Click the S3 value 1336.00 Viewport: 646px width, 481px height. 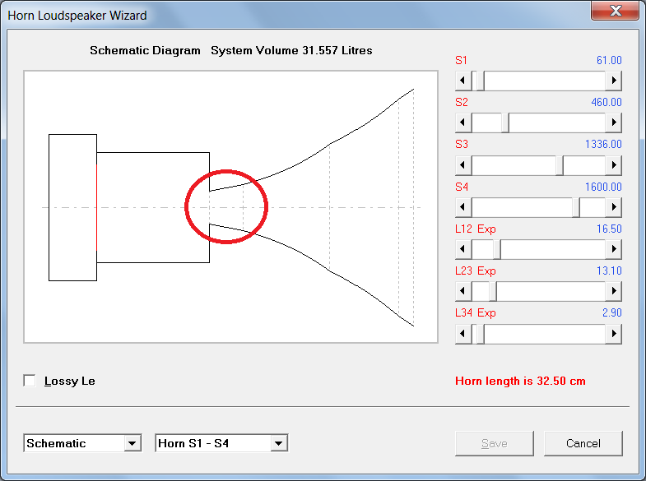[x=603, y=145]
